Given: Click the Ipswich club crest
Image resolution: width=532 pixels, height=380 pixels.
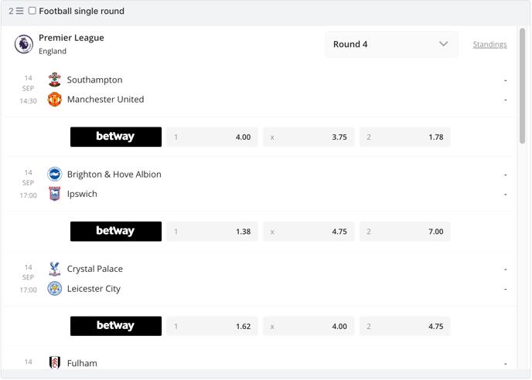Looking at the screenshot, I should point(55,194).
